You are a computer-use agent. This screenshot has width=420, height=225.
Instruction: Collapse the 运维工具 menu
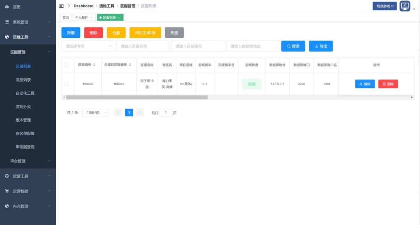pos(28,37)
